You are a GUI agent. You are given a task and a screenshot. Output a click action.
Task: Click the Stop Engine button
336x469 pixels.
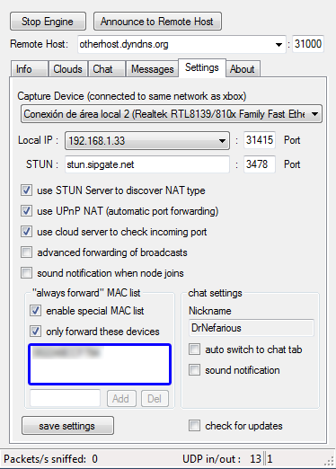pos(48,22)
